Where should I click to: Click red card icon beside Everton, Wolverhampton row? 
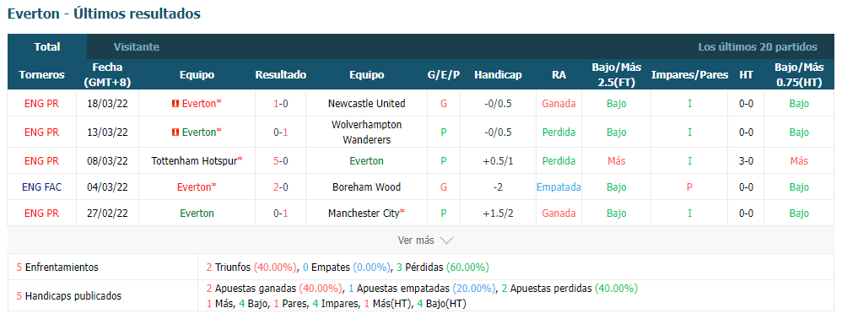(x=175, y=132)
